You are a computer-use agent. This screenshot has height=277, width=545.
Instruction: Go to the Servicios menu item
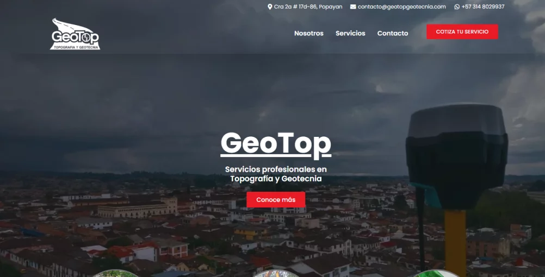350,33
